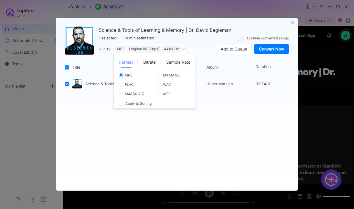The height and width of the screenshot is (209, 354).
Task: Open settings from the bottom sidebar
Action: (33, 199)
